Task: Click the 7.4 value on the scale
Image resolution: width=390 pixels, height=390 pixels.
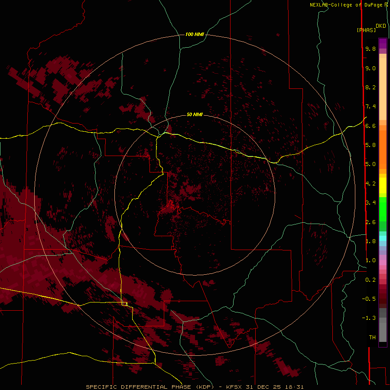Action: tap(370, 107)
